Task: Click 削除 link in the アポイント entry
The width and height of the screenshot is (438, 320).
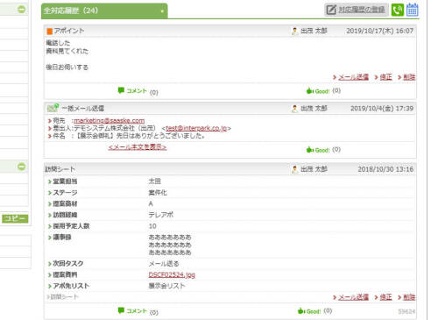Action: tap(409, 77)
